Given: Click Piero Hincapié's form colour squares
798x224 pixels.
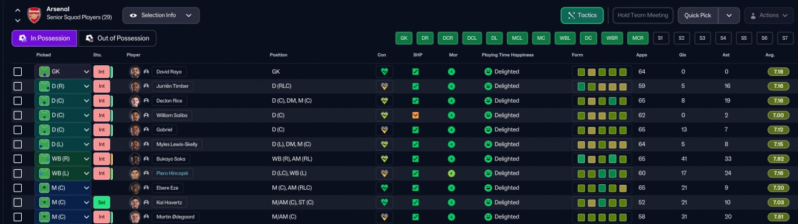Looking at the screenshot, I should pos(602,173).
